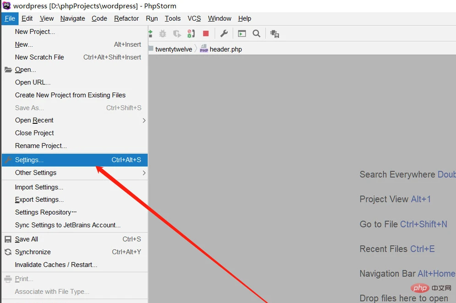Click the run console toolbar icon
Screen dimensions: 456x303
coord(242,33)
